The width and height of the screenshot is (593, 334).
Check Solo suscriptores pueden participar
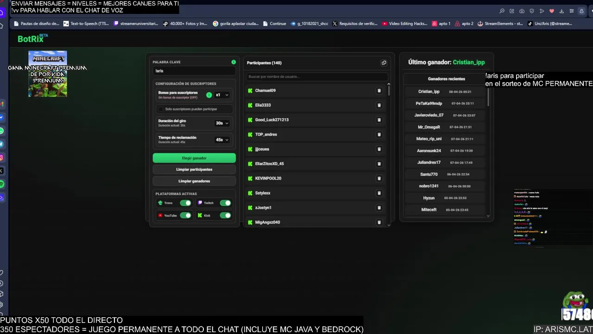coord(161,109)
